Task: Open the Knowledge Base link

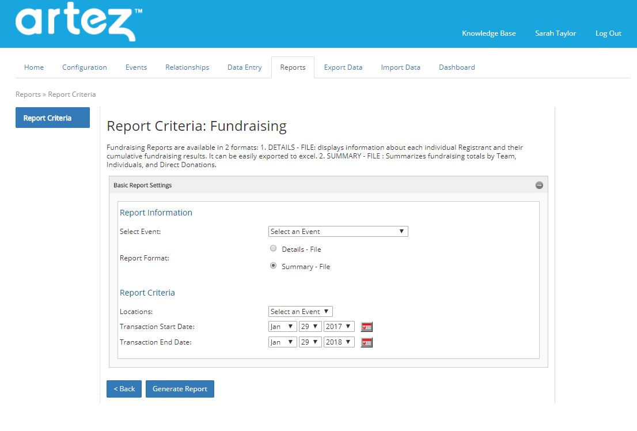Action: [x=489, y=33]
